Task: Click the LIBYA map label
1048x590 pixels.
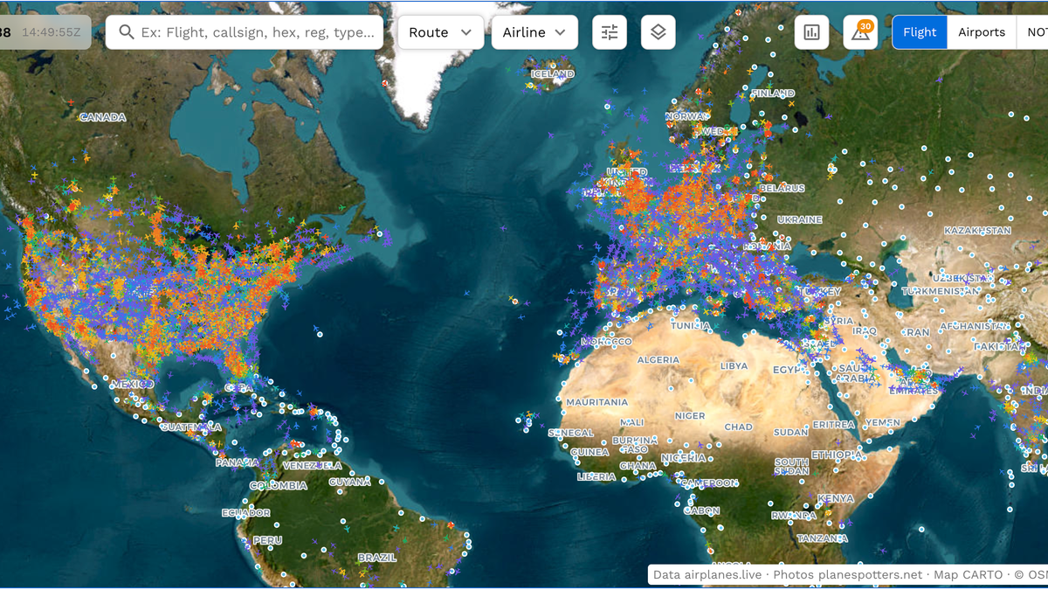Action: tap(734, 365)
